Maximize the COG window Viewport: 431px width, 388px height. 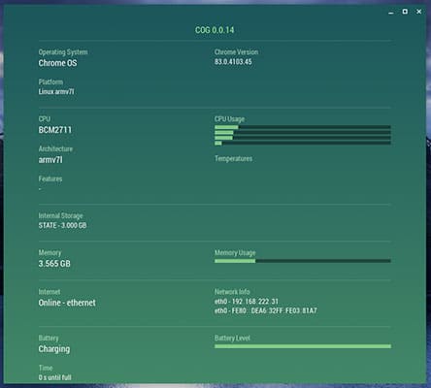405,12
